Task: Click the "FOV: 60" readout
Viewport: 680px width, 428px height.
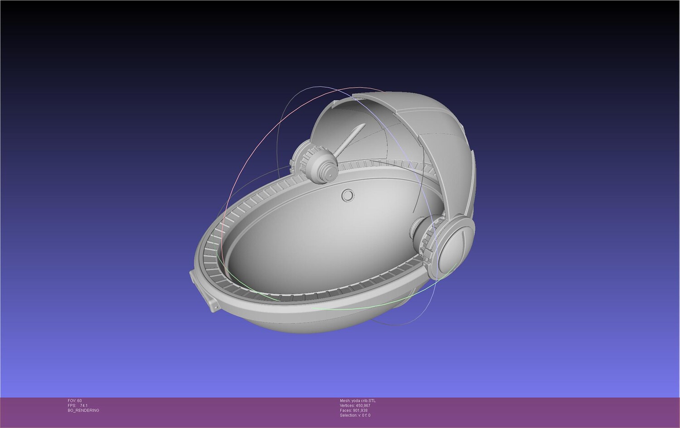Action: [x=75, y=401]
